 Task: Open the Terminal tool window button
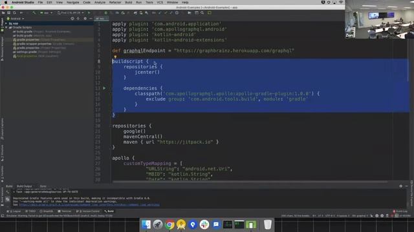[65, 211]
